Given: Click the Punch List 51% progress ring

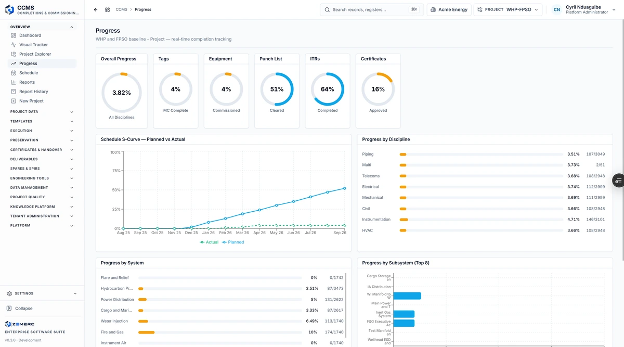Looking at the screenshot, I should pyautogui.click(x=277, y=89).
